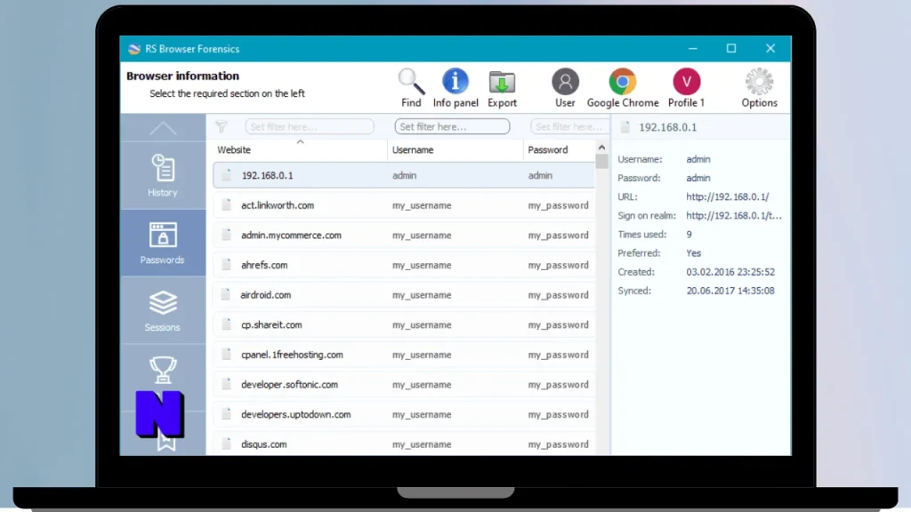Sort by the Username column header

[x=455, y=149]
